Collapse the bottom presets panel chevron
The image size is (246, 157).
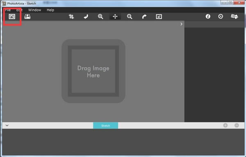click(7, 125)
